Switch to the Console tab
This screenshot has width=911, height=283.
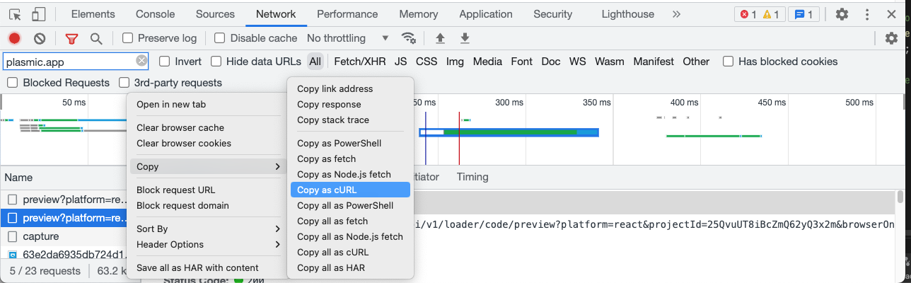tap(155, 14)
